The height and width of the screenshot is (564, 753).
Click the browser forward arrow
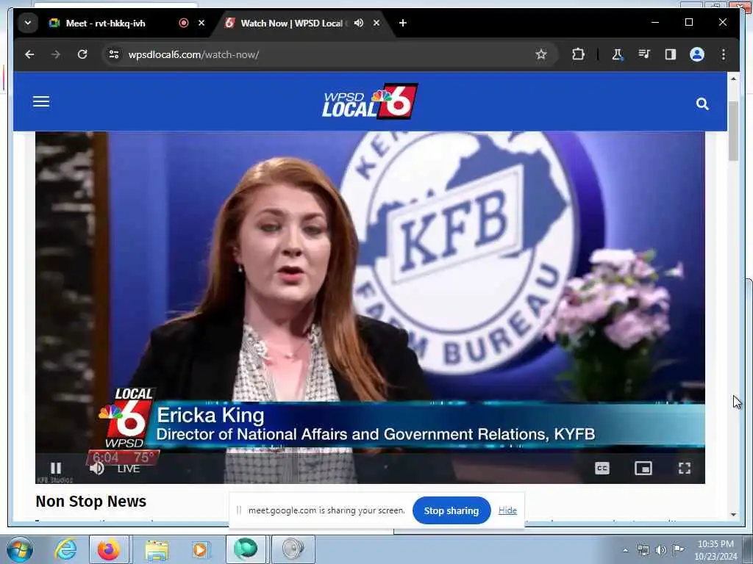(56, 54)
